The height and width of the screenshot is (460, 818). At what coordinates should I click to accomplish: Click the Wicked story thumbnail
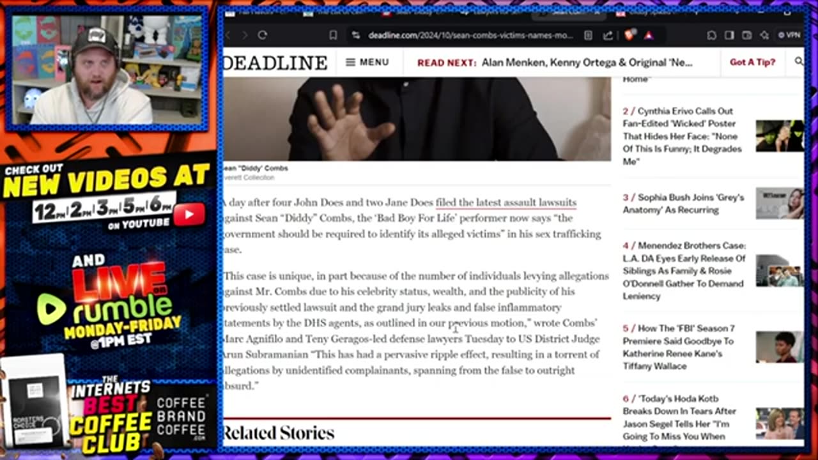(780, 135)
